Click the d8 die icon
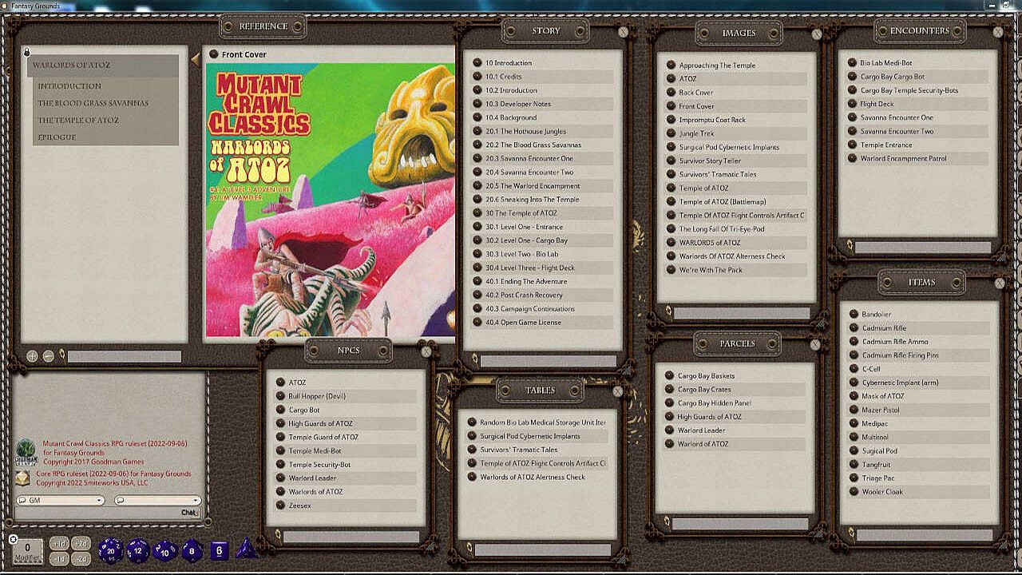The image size is (1022, 575). (192, 550)
